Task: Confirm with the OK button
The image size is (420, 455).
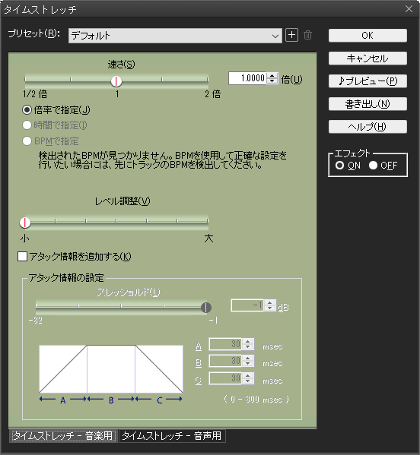Action: 367,36
